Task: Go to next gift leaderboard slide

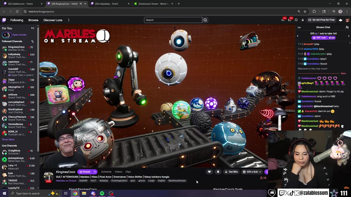Action: tap(349, 36)
